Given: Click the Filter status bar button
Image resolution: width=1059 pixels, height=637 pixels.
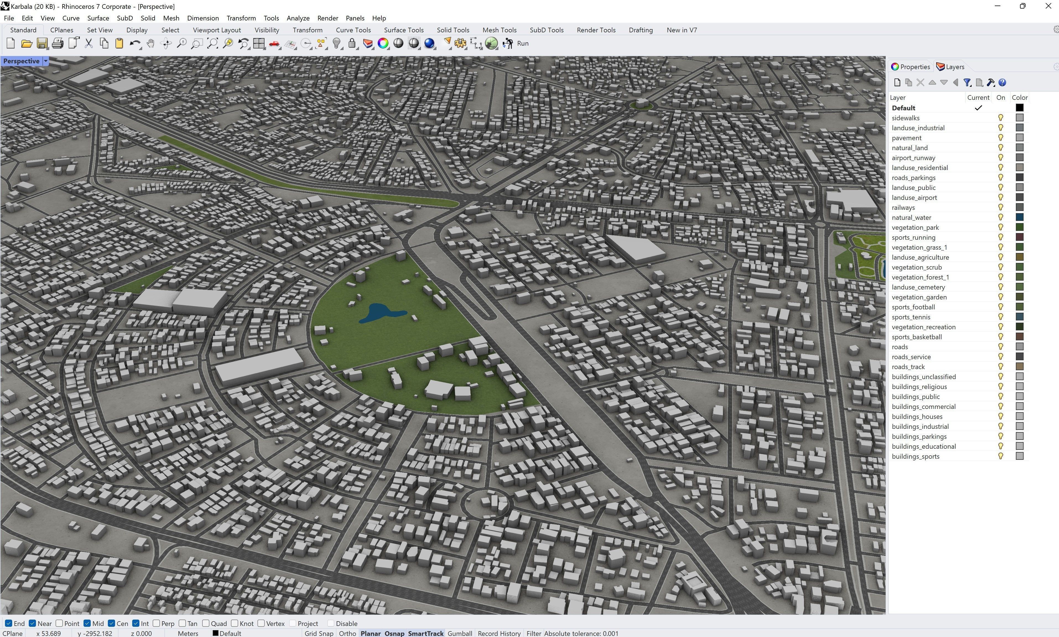Looking at the screenshot, I should (x=534, y=633).
